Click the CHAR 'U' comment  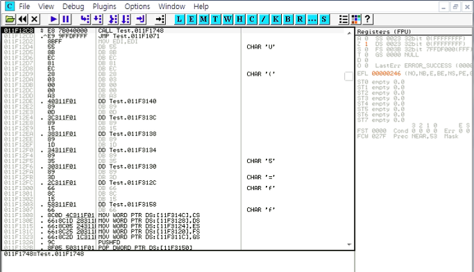(261, 47)
